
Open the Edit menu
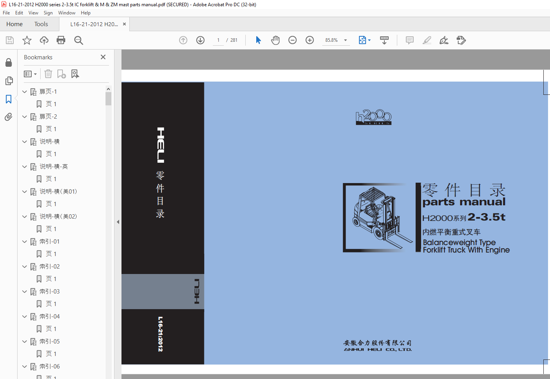click(x=19, y=13)
